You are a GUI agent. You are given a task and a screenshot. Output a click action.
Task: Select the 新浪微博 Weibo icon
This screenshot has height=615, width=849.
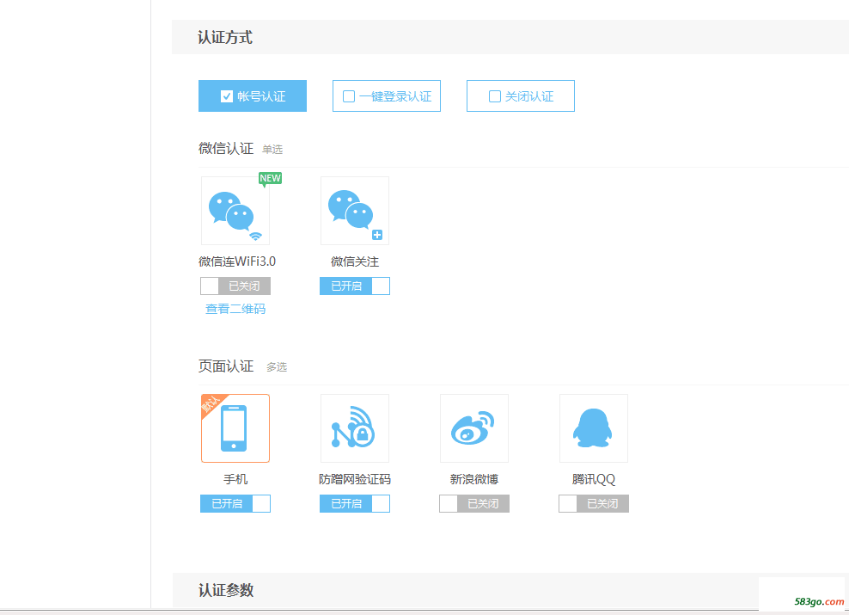(x=474, y=428)
